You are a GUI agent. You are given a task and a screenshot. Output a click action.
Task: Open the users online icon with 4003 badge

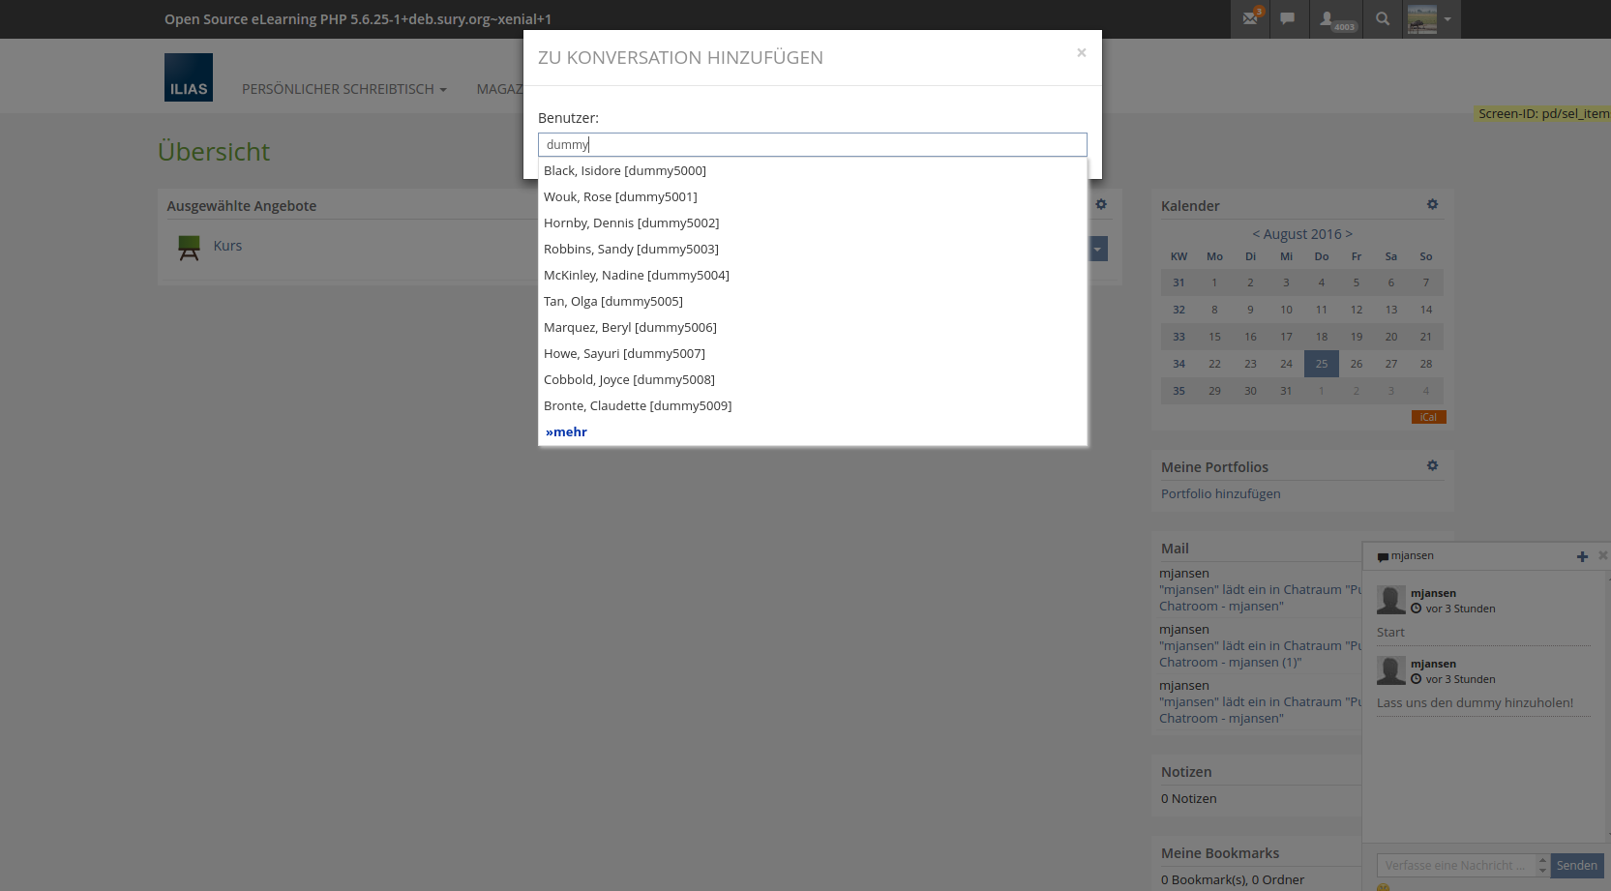click(1335, 19)
